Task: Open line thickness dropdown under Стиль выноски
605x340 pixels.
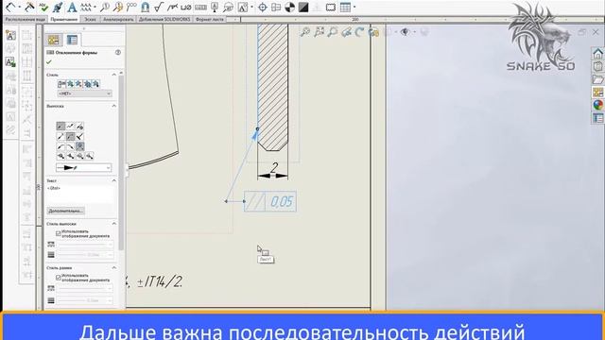Action: tap(85, 255)
